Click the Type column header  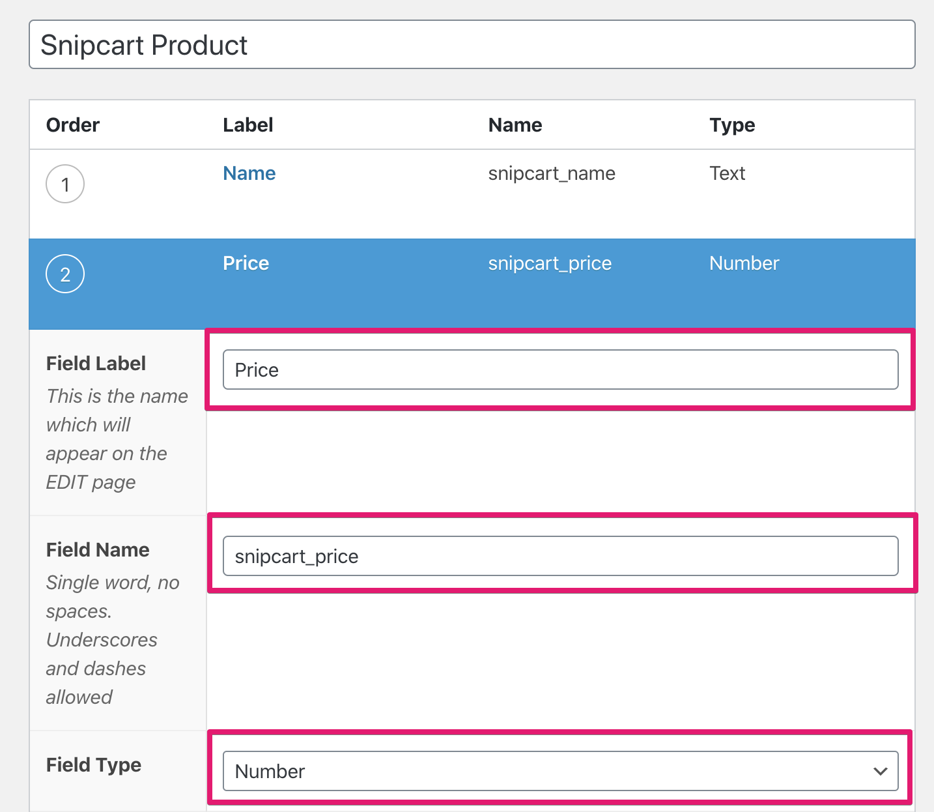click(x=732, y=125)
